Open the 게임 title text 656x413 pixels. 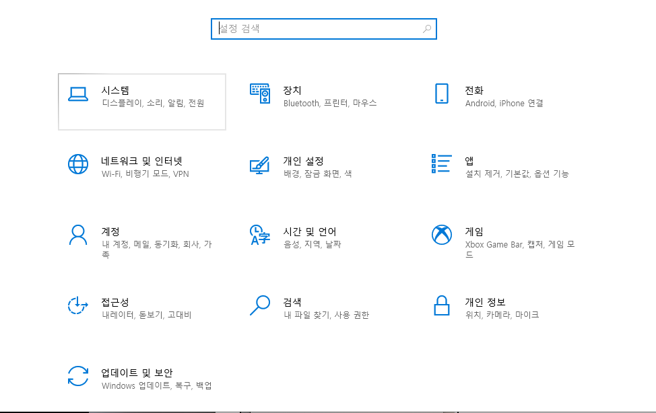[x=474, y=231]
